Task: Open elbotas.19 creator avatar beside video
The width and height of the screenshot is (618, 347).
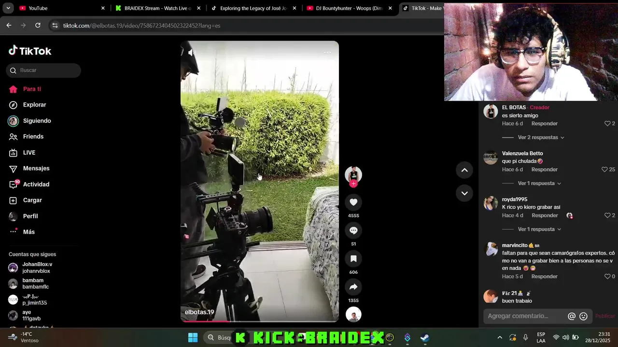Action: point(353,174)
